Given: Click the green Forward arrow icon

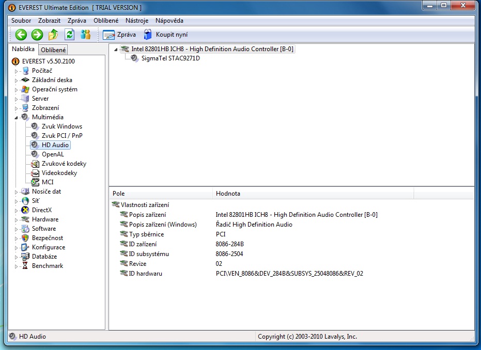Looking at the screenshot, I should coord(37,35).
